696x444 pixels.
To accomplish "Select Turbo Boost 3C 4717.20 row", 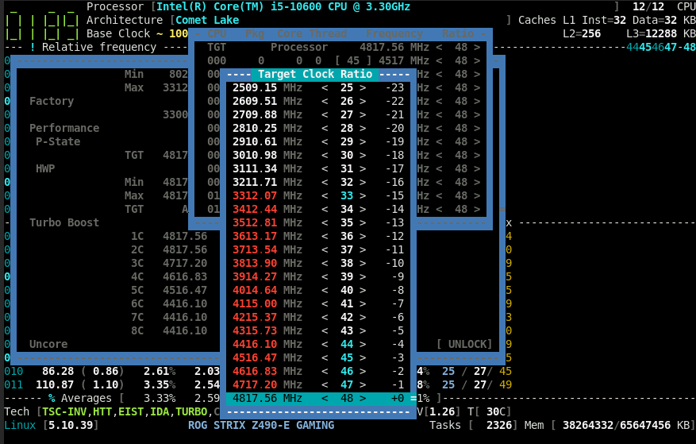I will pos(169,263).
